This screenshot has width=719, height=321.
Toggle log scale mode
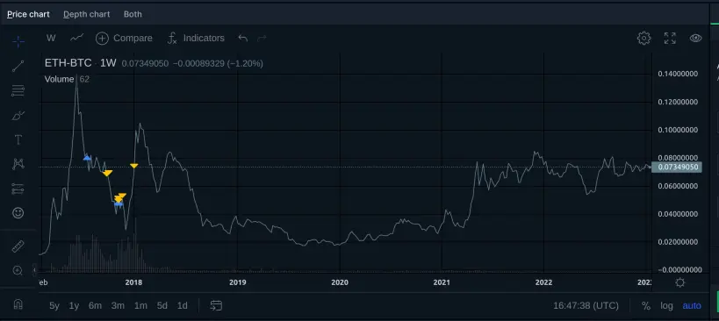click(x=666, y=306)
